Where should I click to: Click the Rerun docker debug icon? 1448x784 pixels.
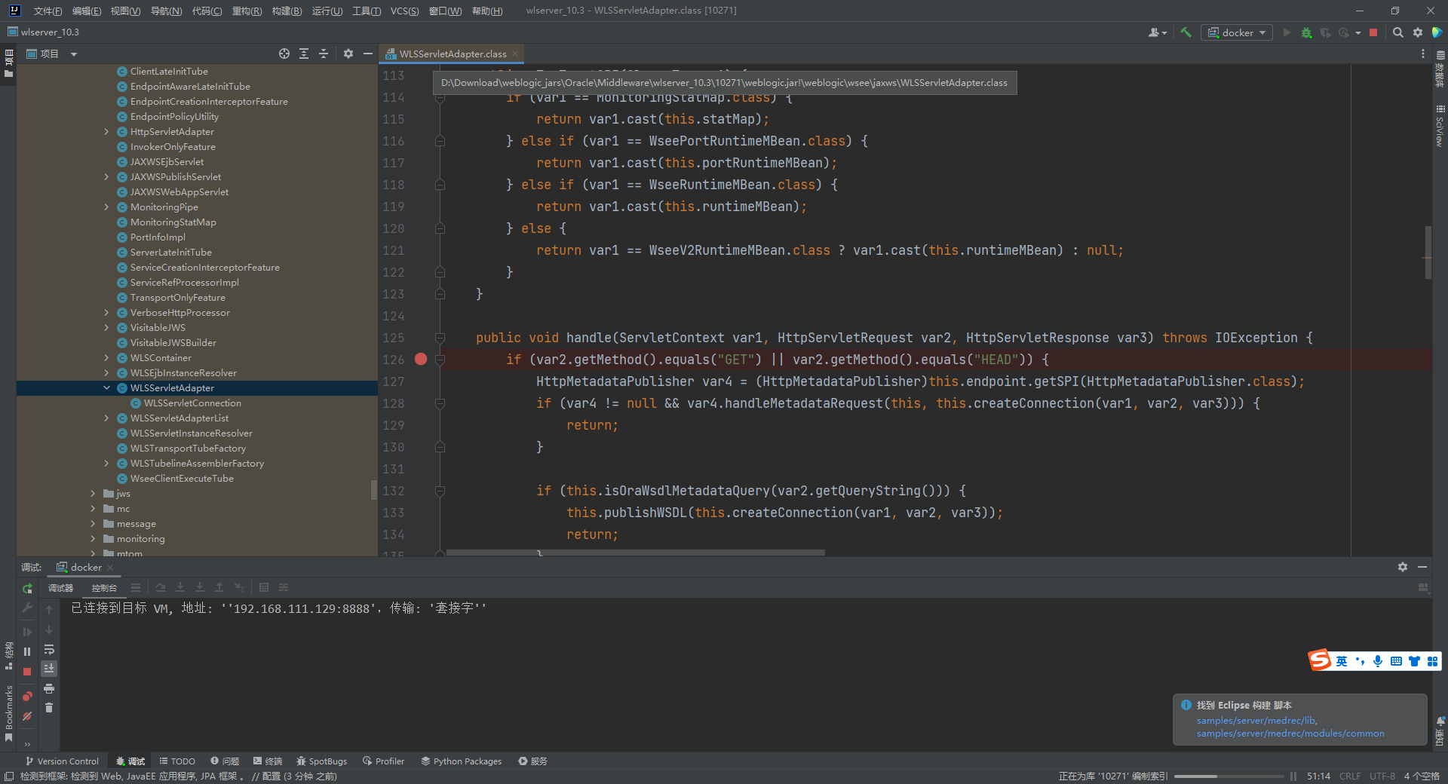pos(27,588)
